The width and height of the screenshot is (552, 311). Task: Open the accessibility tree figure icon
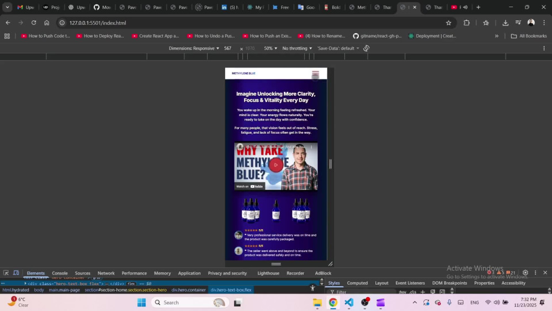pos(312,288)
